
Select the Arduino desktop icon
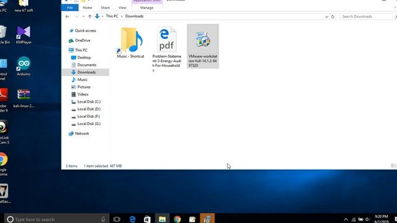coord(24,66)
